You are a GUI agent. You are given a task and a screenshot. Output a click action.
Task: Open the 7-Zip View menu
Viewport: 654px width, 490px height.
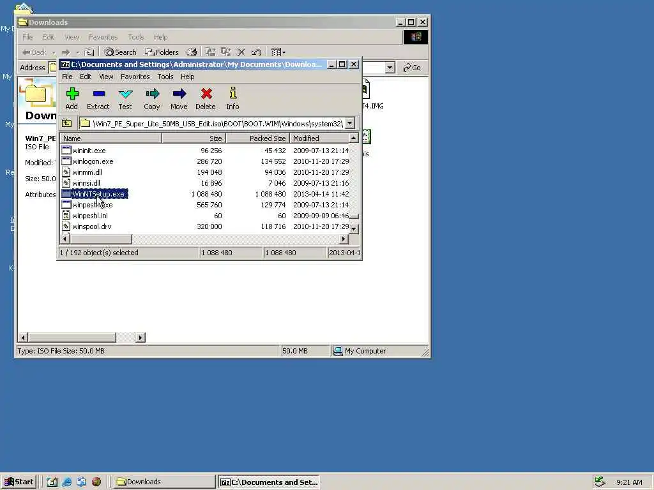coord(106,77)
